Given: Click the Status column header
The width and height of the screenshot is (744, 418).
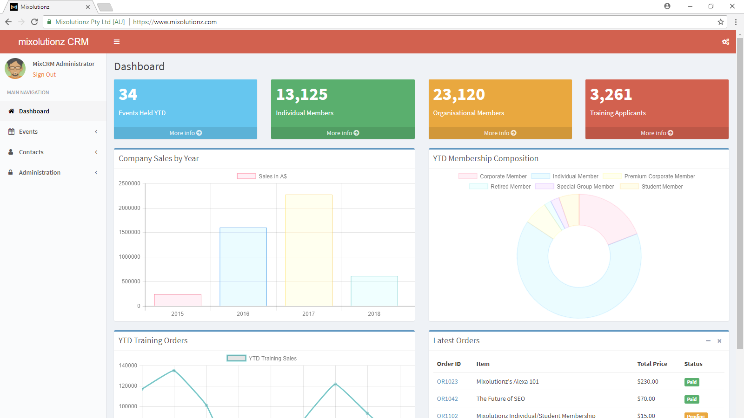Looking at the screenshot, I should pos(693,364).
